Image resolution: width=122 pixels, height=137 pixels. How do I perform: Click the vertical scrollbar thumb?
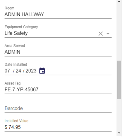pos(119,80)
